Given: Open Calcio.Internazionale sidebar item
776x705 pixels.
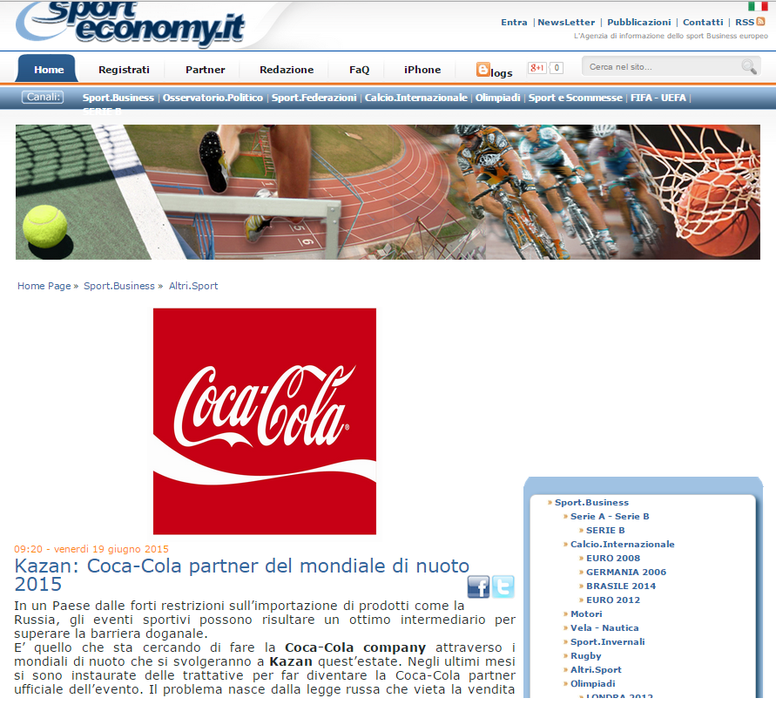Looking at the screenshot, I should (x=622, y=544).
